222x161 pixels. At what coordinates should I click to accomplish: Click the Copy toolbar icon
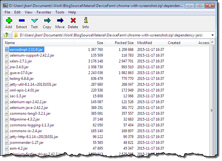47,21
